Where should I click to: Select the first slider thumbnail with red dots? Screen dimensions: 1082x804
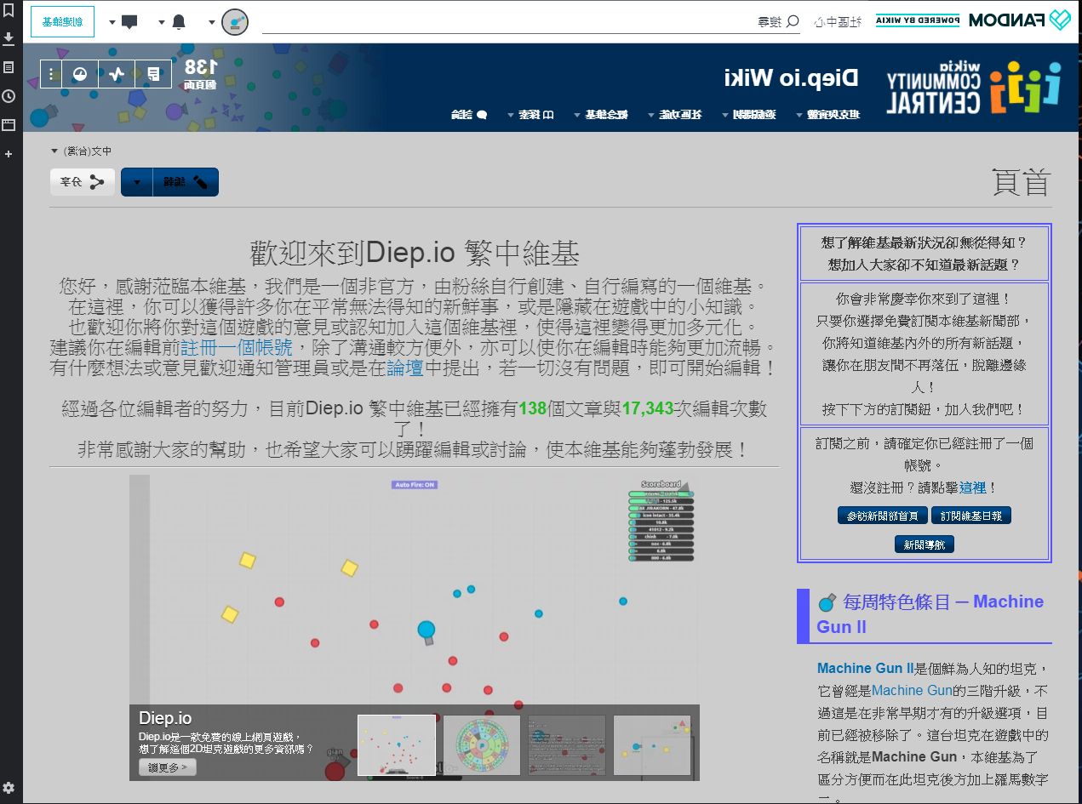click(x=397, y=745)
